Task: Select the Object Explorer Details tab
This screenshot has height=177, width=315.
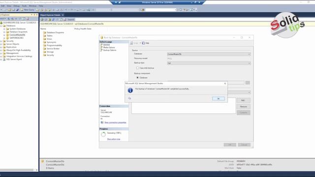Action: pyautogui.click(x=50, y=15)
